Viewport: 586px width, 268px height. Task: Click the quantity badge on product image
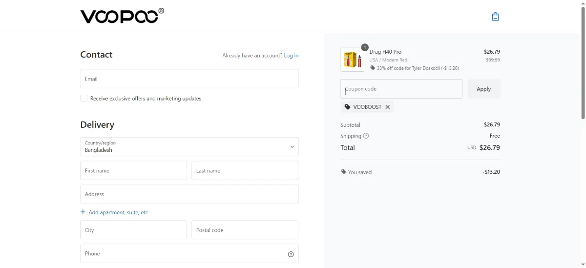click(365, 47)
